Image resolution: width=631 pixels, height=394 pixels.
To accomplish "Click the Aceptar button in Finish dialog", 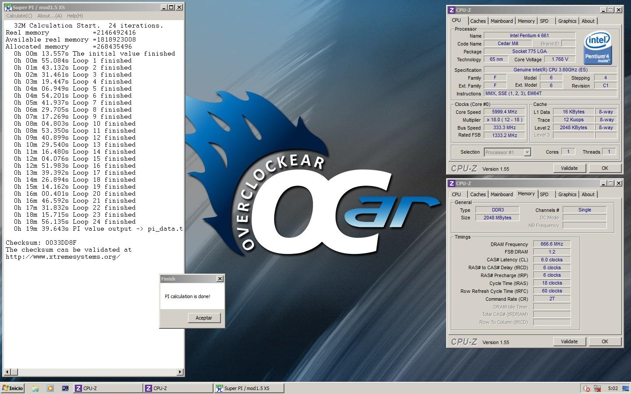I will [x=204, y=318].
